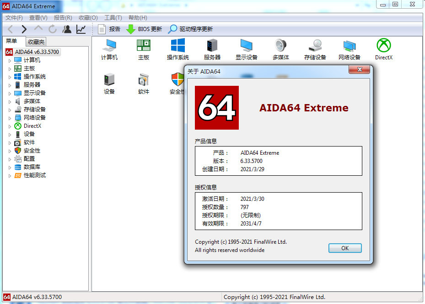Open the 网络设备 icon in the main pane
The height and width of the screenshot is (304, 425).
click(350, 49)
